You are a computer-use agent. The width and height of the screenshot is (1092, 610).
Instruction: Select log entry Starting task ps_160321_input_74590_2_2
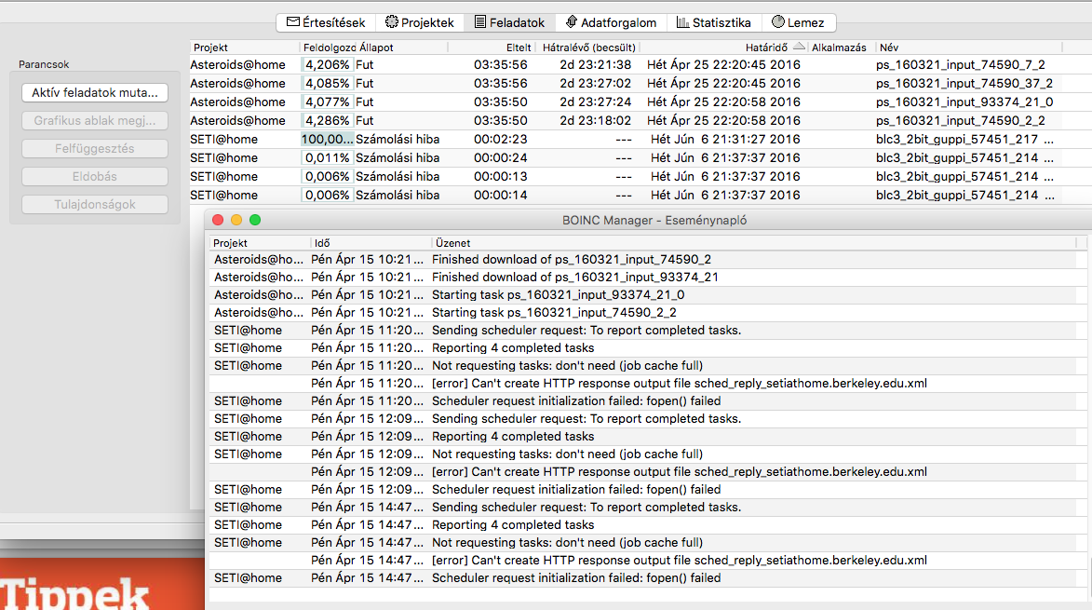click(x=643, y=313)
